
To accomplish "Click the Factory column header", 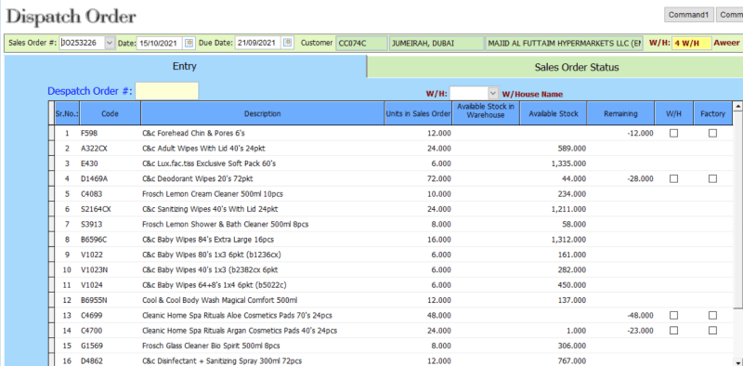I will point(712,113).
